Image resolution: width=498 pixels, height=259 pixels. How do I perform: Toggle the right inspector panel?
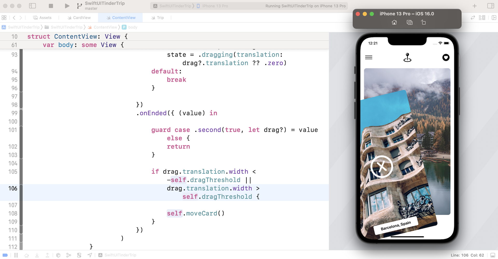coord(490,6)
